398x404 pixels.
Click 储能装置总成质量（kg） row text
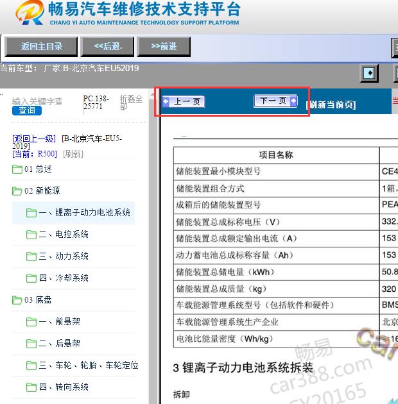(x=221, y=289)
